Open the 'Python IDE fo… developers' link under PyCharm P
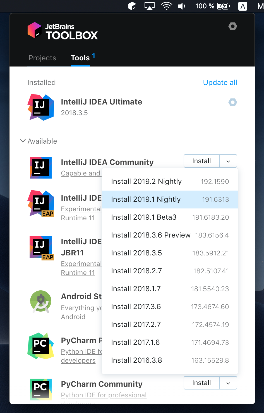The height and width of the screenshot is (413, 264). click(81, 356)
